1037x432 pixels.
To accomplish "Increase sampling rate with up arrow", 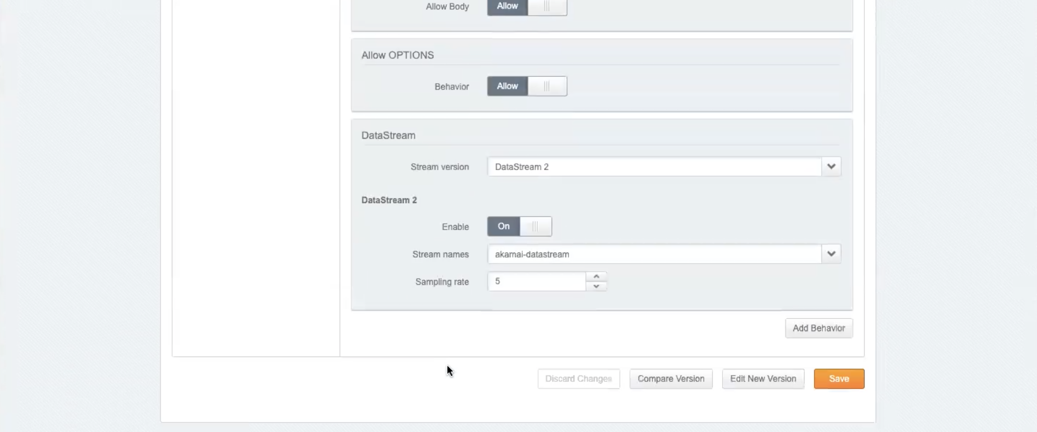I will coord(596,277).
